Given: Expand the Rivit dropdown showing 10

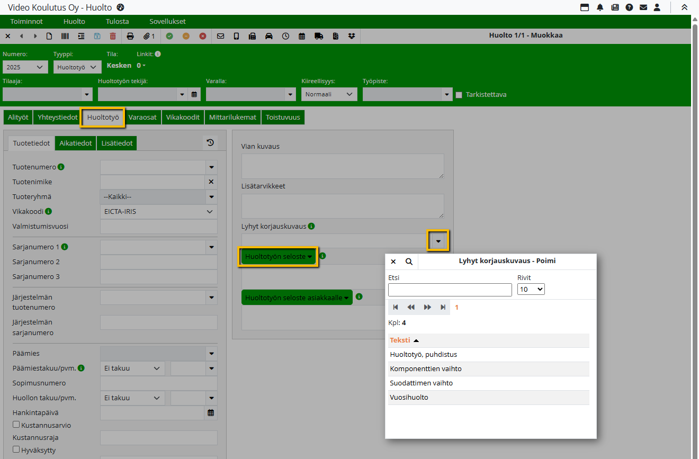Looking at the screenshot, I should point(531,290).
